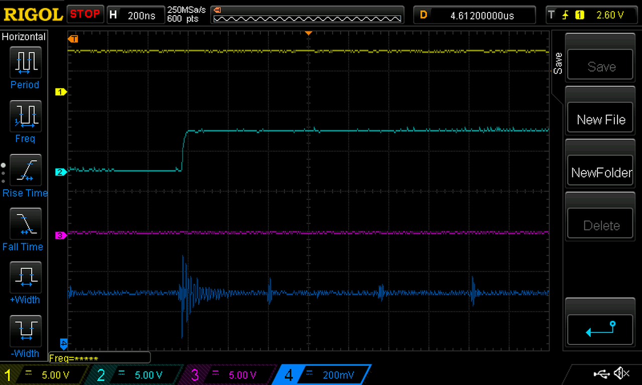
Task: Click the waveform memory overview bar
Action: (x=307, y=15)
